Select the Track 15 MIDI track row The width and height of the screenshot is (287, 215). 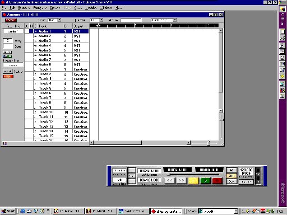pos(57,136)
